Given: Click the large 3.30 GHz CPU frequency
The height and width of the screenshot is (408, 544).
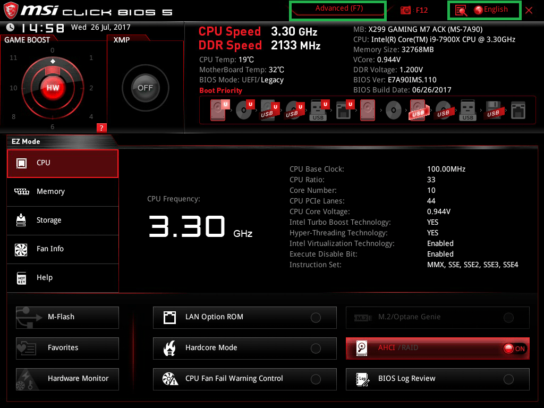Looking at the screenshot, I should [200, 226].
